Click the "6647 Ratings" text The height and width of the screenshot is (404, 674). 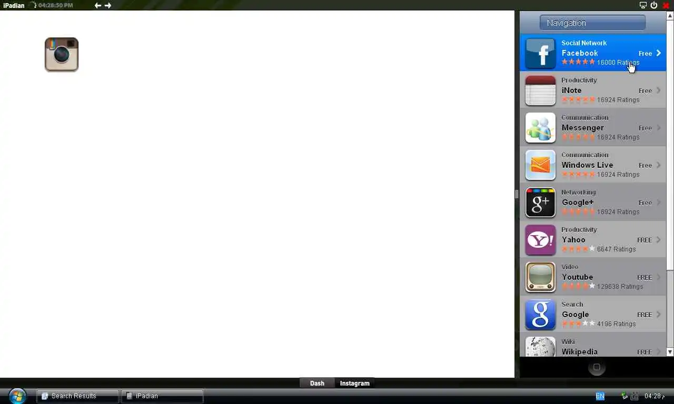[x=617, y=249]
